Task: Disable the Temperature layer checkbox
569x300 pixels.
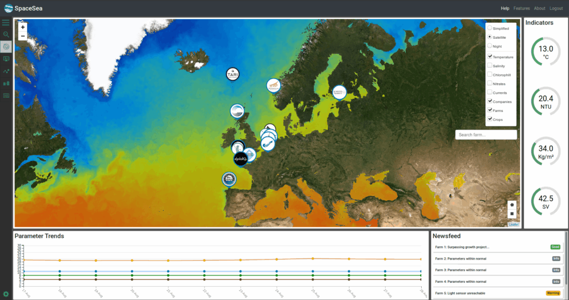Action: (x=490, y=57)
